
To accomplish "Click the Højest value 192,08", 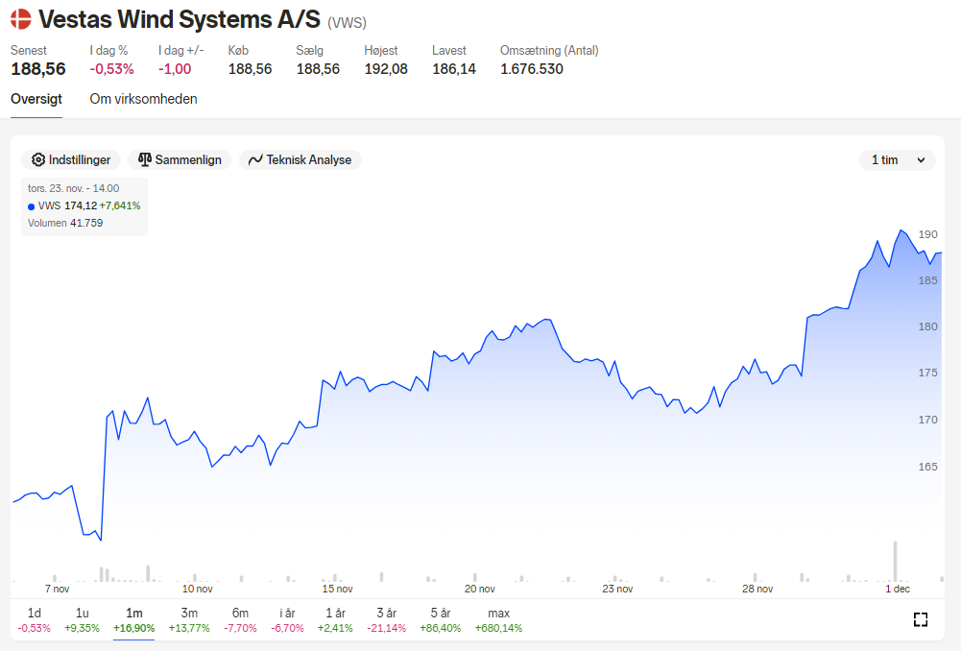I will pos(386,69).
